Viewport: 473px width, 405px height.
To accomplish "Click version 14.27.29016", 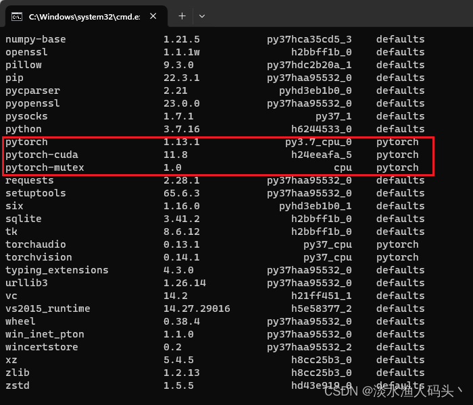I will pyautogui.click(x=197, y=308).
